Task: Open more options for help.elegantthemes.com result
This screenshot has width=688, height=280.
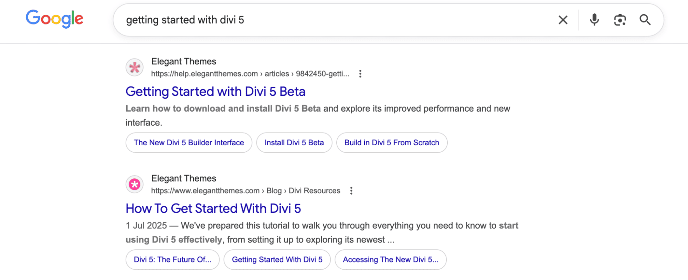Action: click(360, 74)
